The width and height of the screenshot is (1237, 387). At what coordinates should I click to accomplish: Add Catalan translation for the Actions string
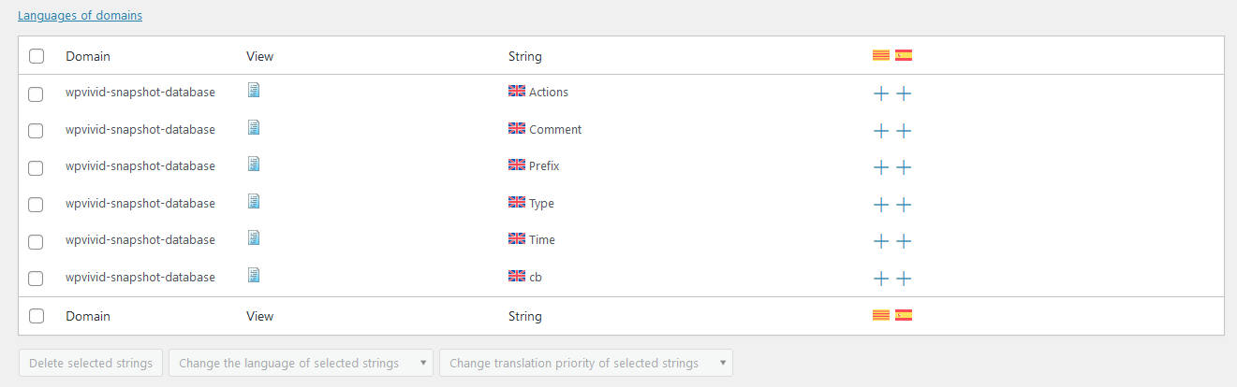(x=881, y=93)
